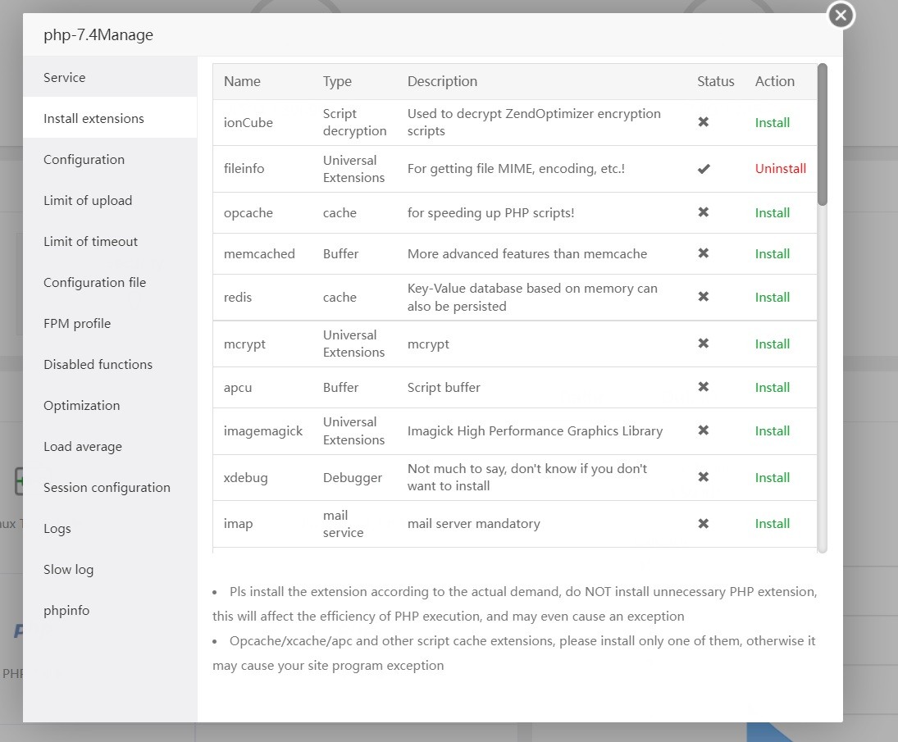
Task: Open the Disabled functions section
Action: 98,365
